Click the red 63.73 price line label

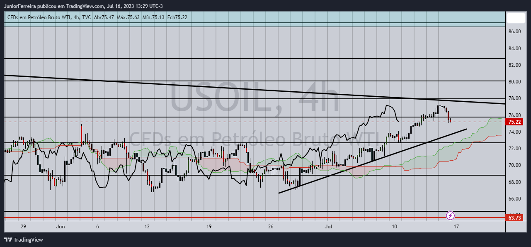coord(514,218)
